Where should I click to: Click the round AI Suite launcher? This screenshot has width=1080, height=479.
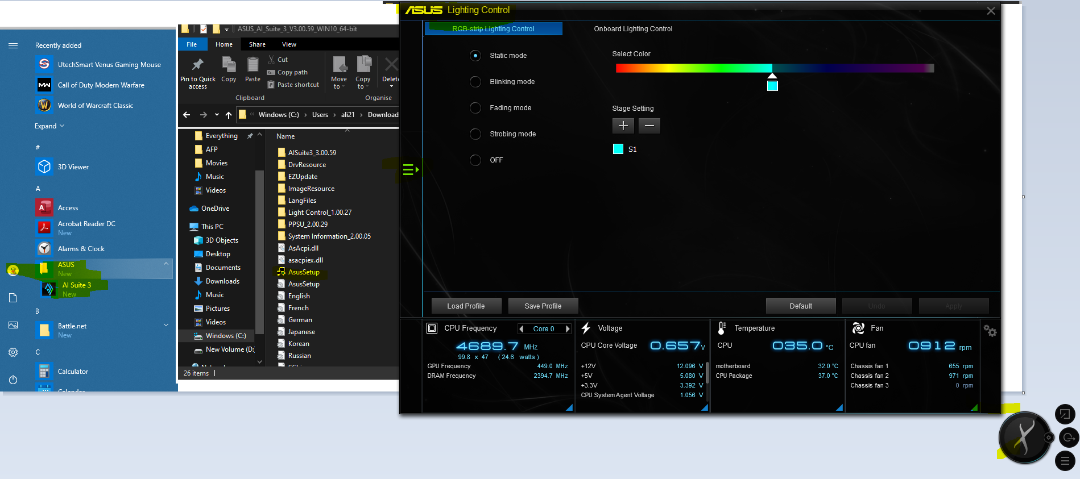pos(1024,438)
